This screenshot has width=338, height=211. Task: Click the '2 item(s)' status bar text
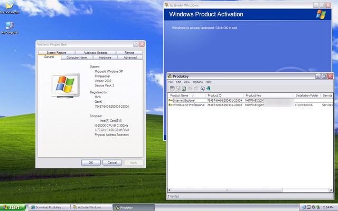tap(173, 196)
